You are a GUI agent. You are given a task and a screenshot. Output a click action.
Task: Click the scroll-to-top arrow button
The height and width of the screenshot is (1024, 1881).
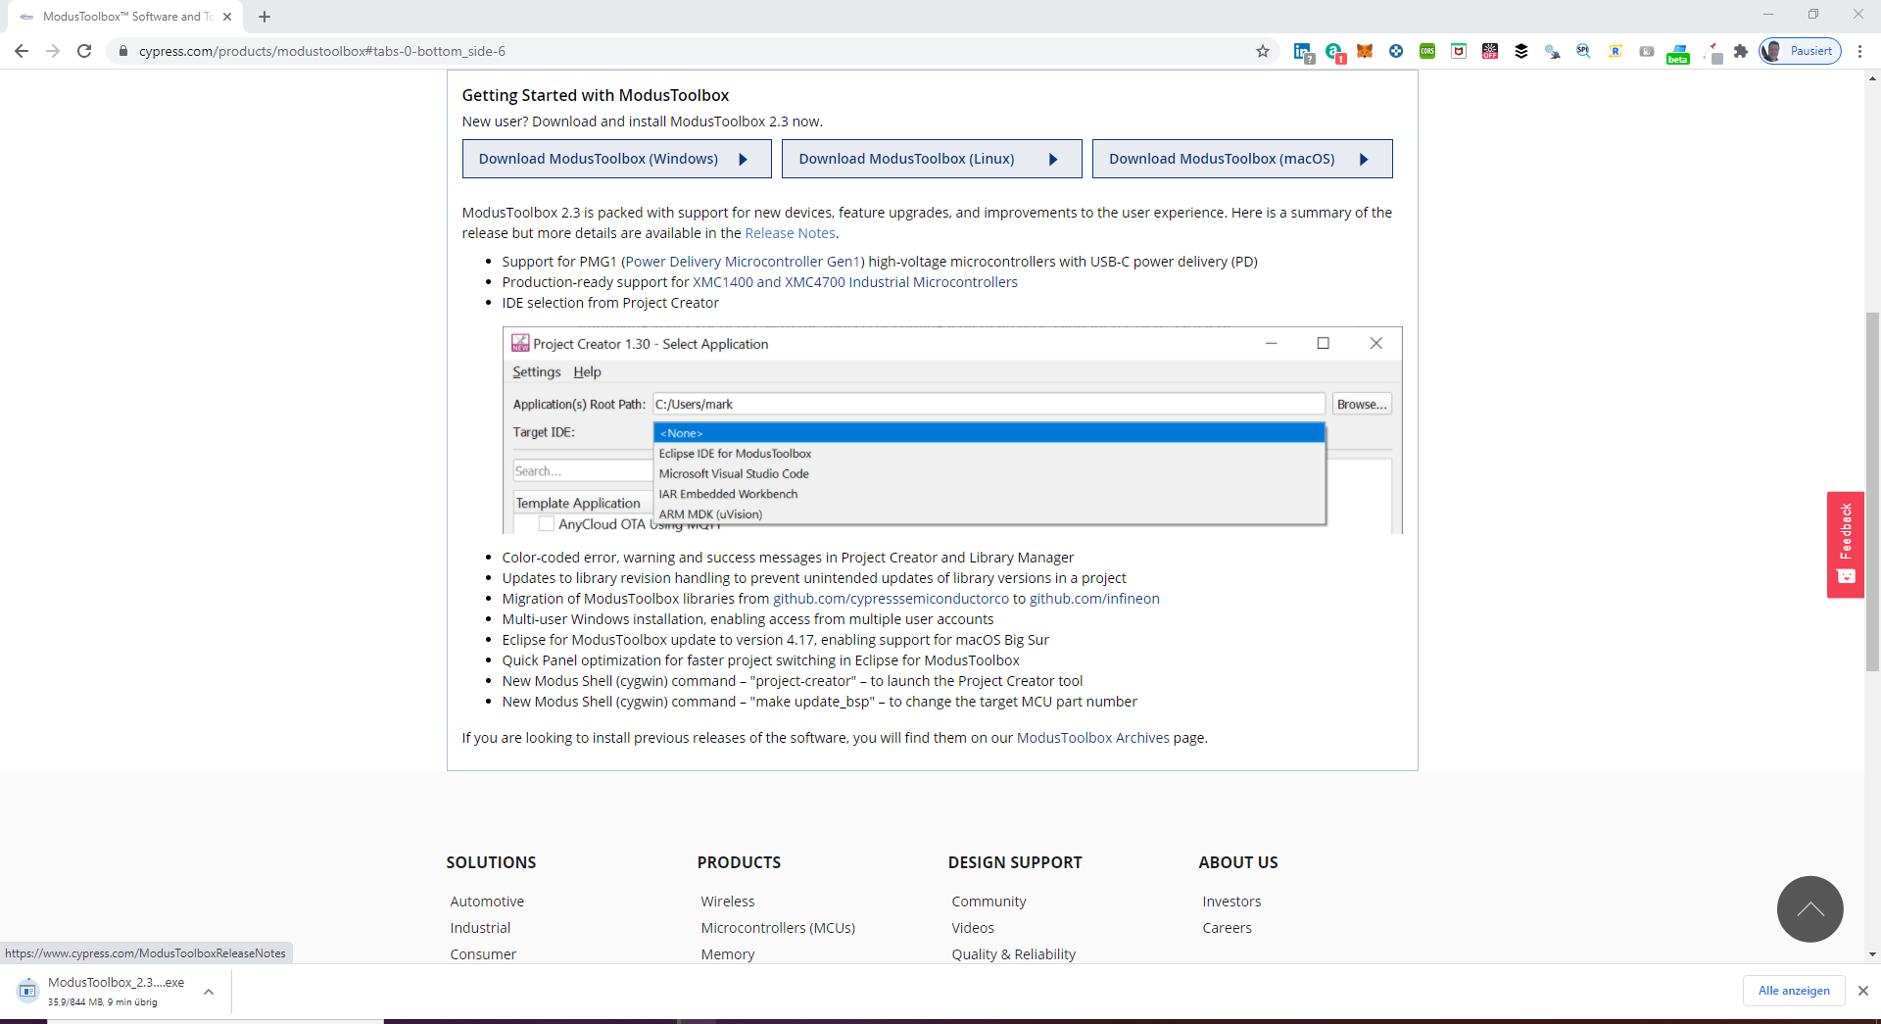tap(1810, 909)
